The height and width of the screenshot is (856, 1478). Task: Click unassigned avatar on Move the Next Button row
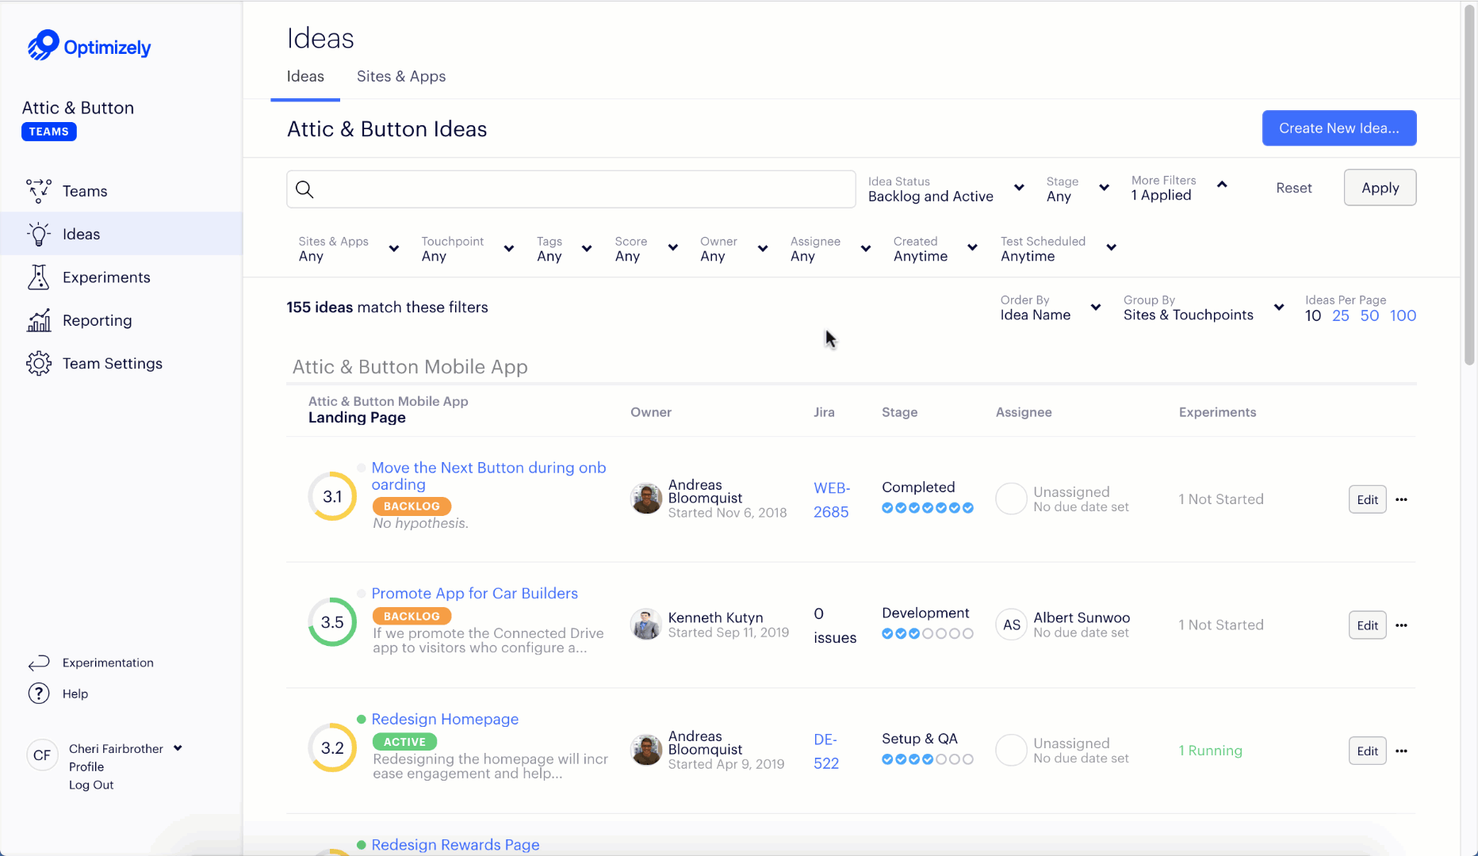pyautogui.click(x=1012, y=499)
